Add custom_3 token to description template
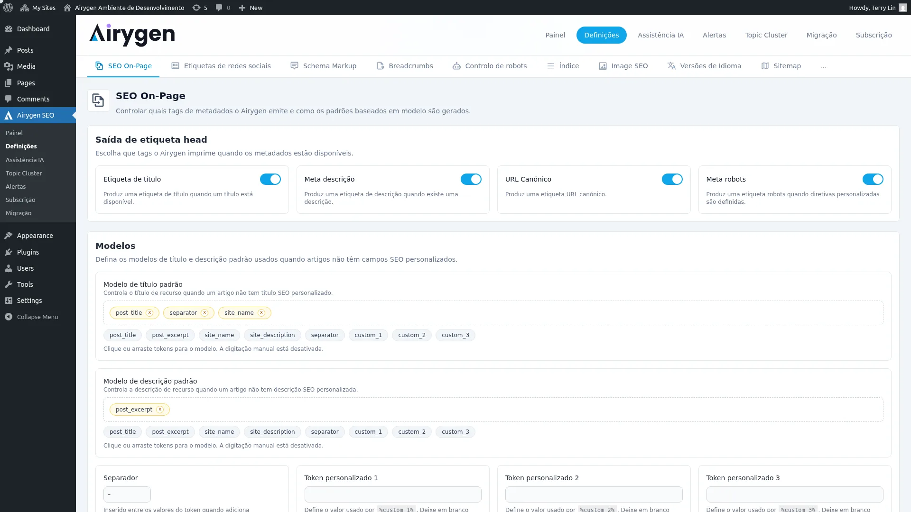Viewport: 911px width, 512px height. pos(455,432)
